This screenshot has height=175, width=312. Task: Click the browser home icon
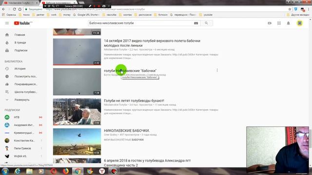pos(19,9)
